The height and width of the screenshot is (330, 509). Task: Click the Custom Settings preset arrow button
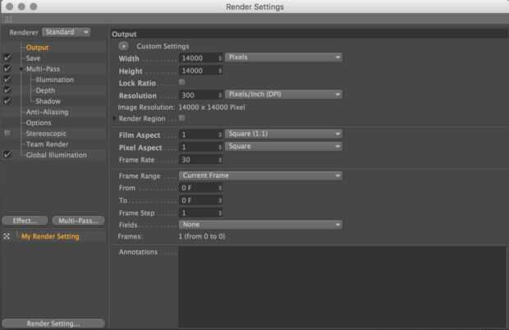pos(123,47)
